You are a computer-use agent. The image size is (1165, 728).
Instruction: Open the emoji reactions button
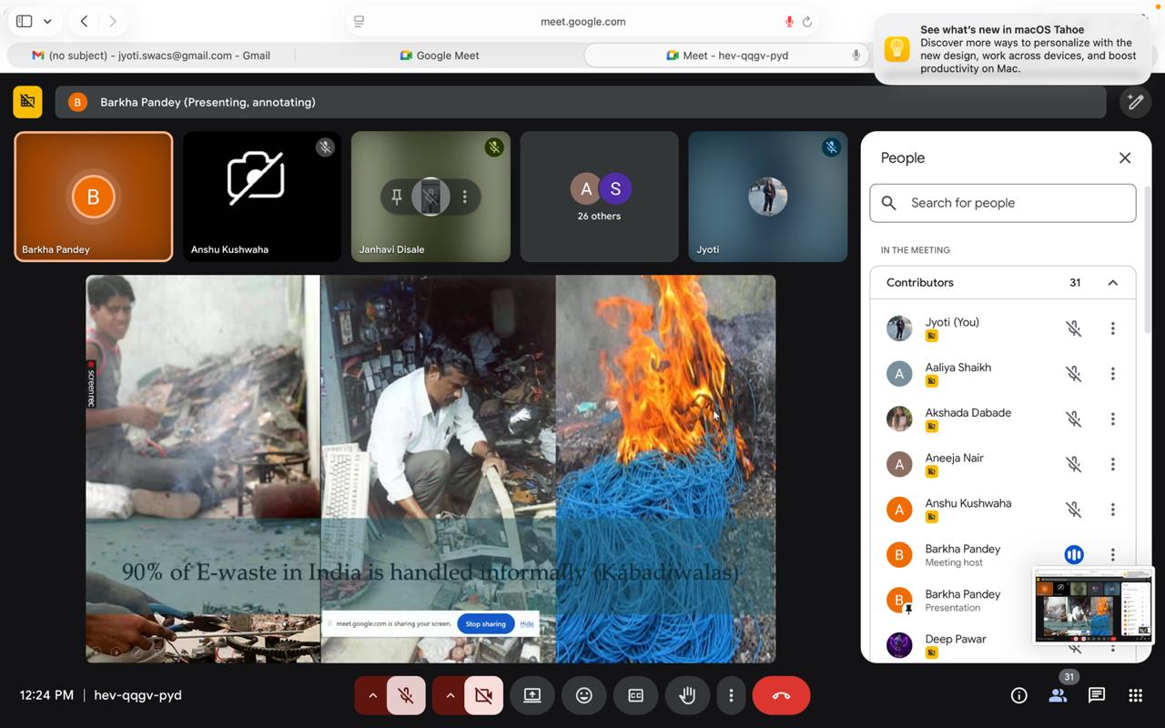click(x=584, y=695)
